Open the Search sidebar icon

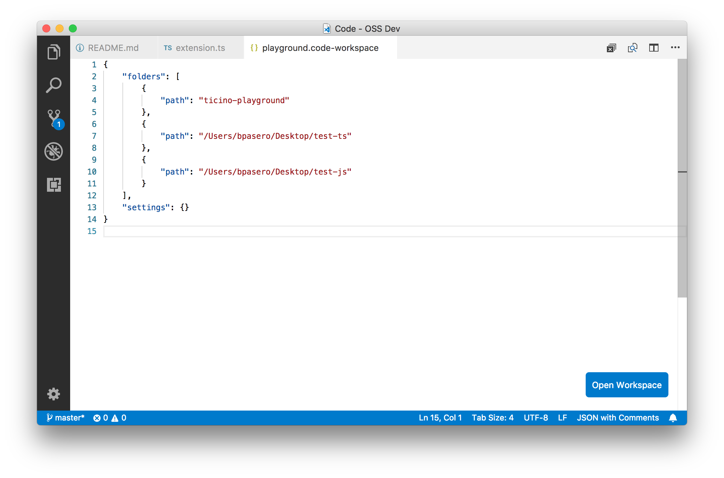[54, 85]
